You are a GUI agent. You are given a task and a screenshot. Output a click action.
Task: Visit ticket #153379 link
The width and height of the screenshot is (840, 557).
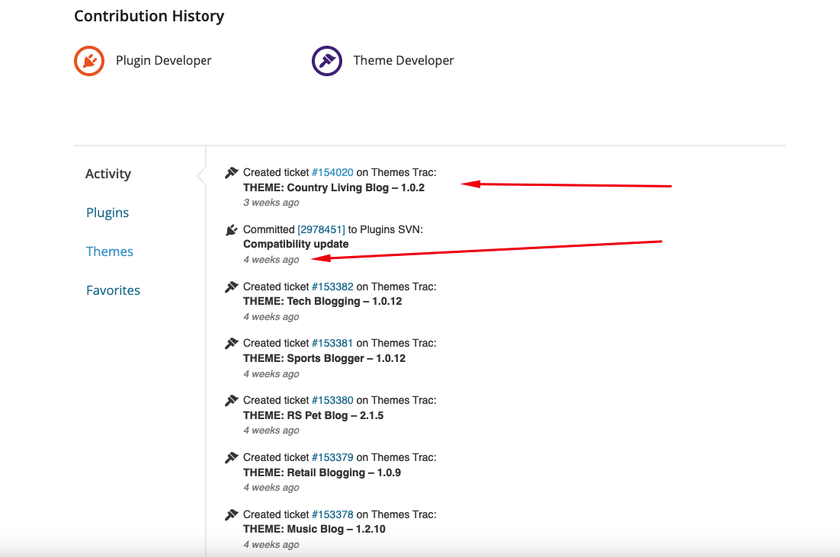(332, 457)
